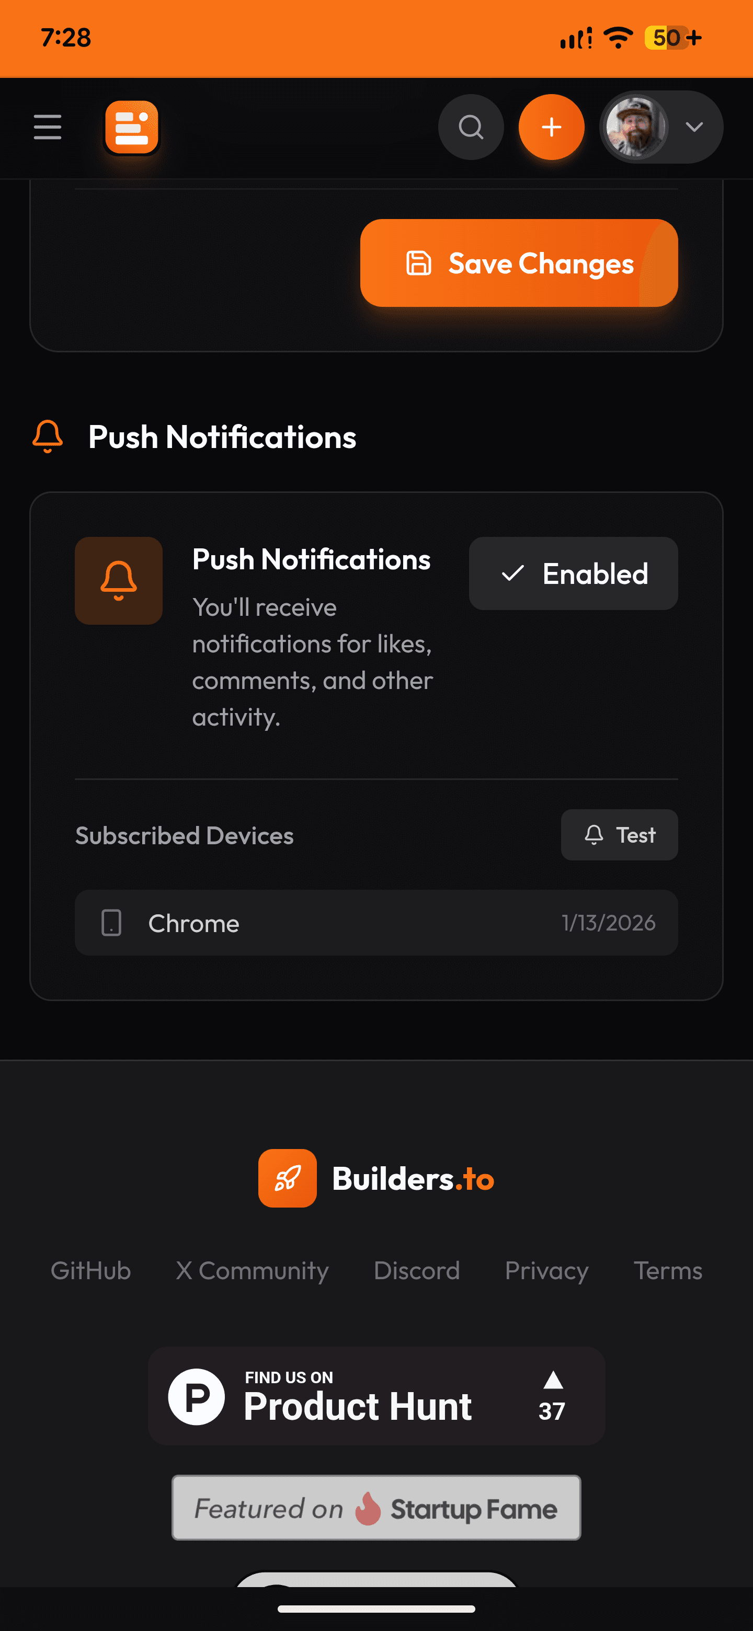Image resolution: width=753 pixels, height=1631 pixels.
Task: Click the orange bell Push Notifications icon
Action: pos(118,580)
